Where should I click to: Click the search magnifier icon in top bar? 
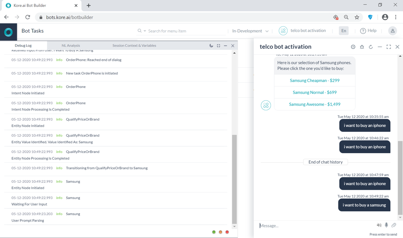coord(140,31)
